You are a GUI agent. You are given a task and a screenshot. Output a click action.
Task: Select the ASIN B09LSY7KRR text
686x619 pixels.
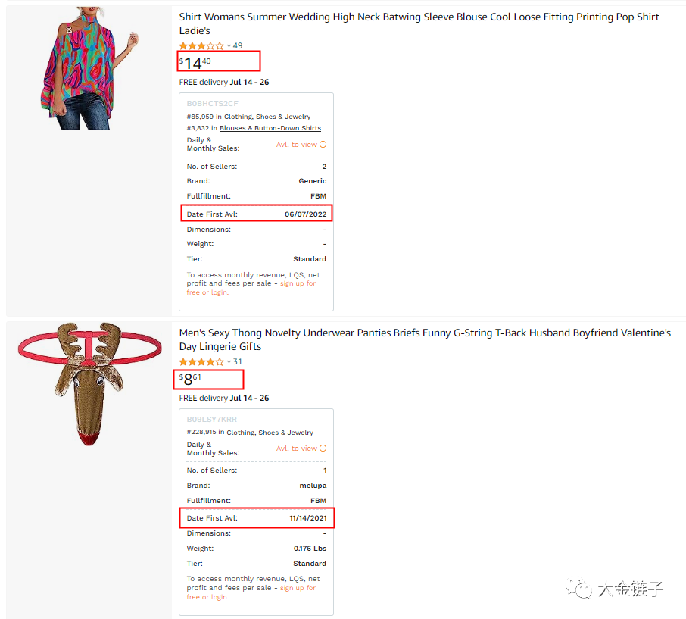click(x=212, y=420)
